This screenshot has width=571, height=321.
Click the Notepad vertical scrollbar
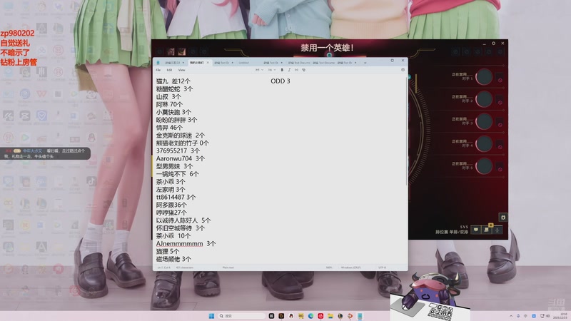click(x=406, y=131)
